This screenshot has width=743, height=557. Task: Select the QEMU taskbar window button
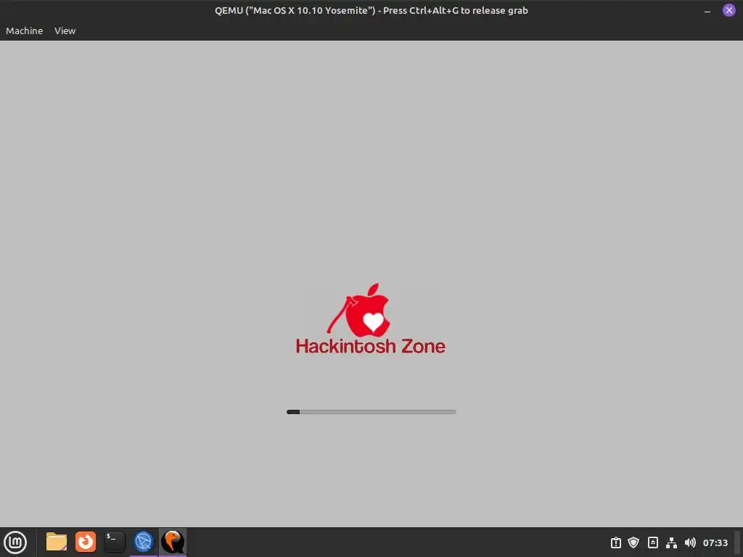(173, 542)
